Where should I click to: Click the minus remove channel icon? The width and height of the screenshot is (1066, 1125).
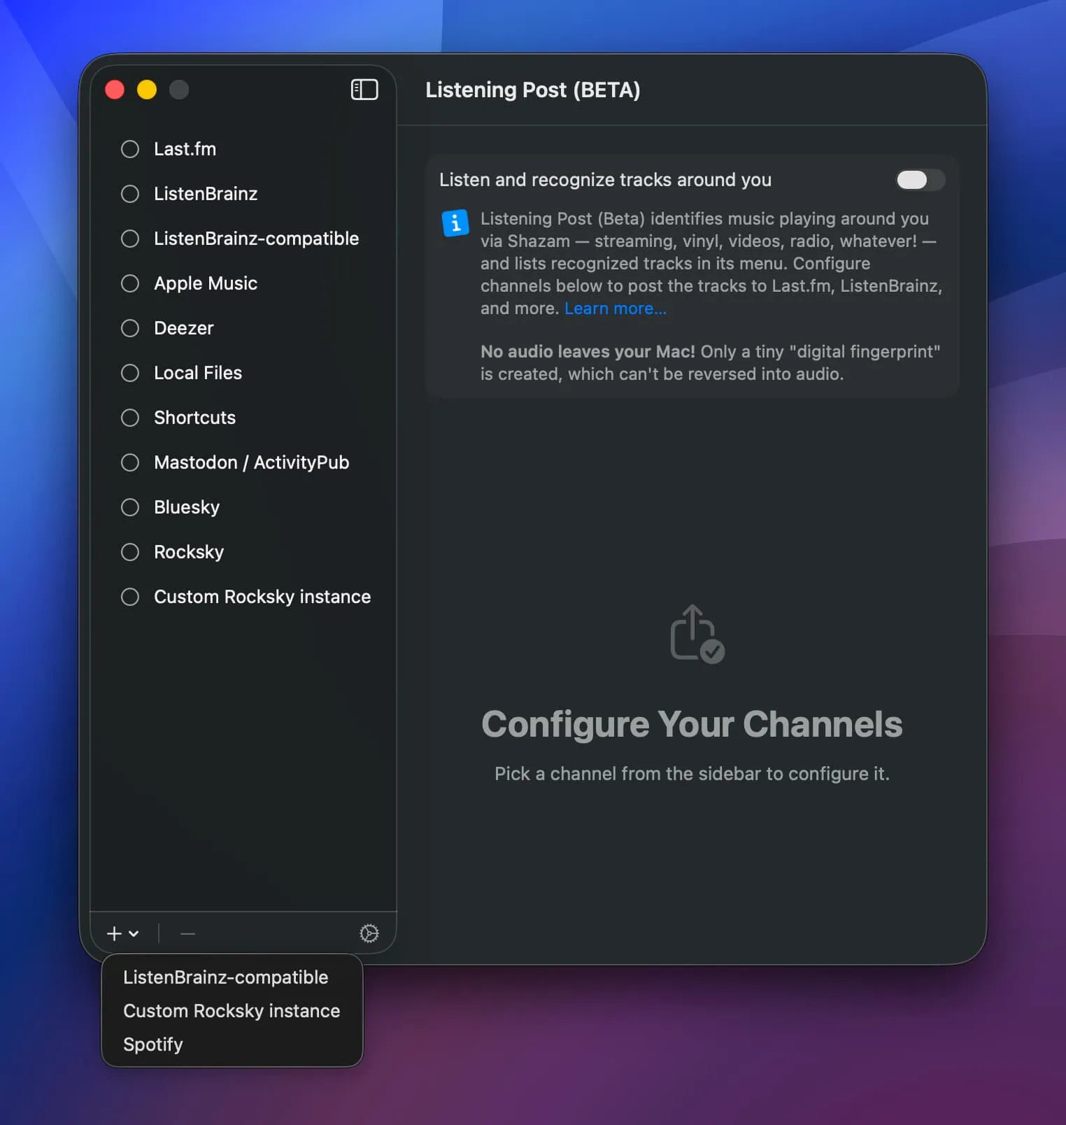[187, 933]
